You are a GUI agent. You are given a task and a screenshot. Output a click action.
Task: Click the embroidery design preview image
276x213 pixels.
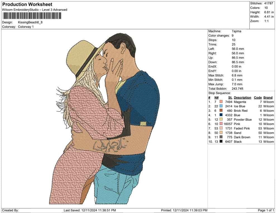pos(104,119)
